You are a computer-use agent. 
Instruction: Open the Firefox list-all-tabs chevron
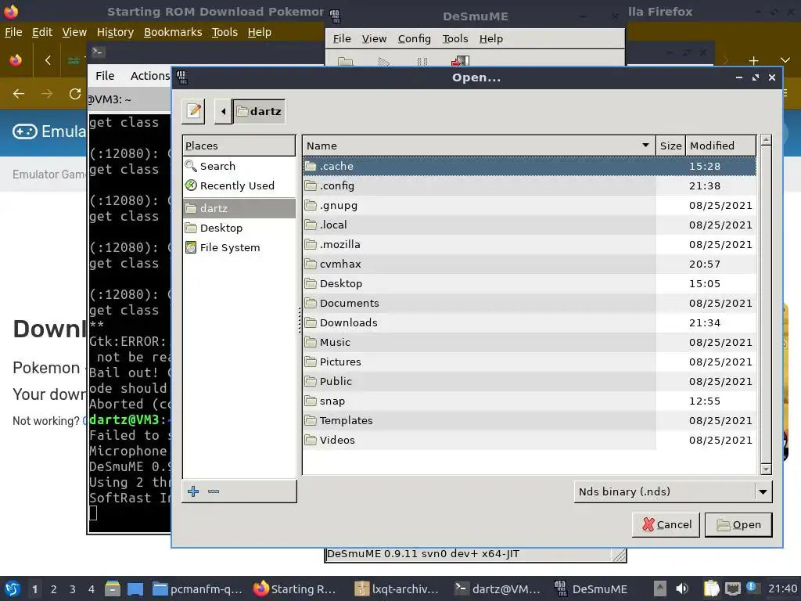click(785, 61)
